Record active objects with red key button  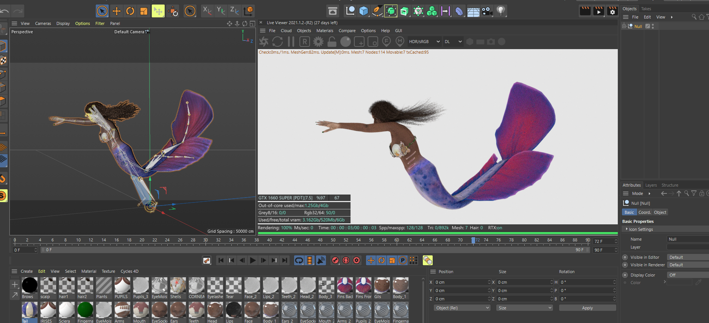pyautogui.click(x=335, y=260)
